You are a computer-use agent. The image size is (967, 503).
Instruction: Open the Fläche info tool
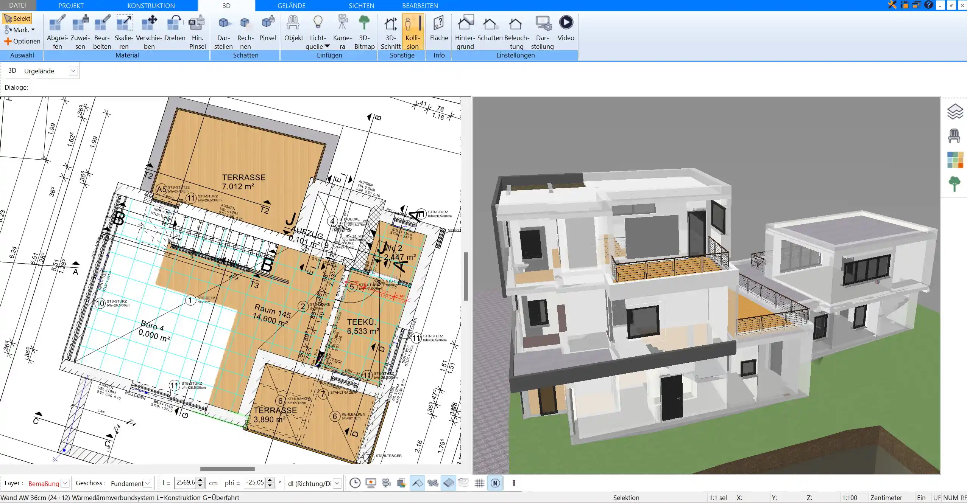439,28
